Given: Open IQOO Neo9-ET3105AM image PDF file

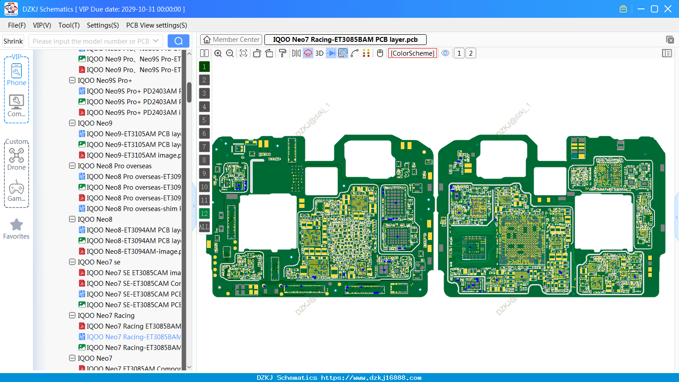Looking at the screenshot, I should (x=130, y=155).
